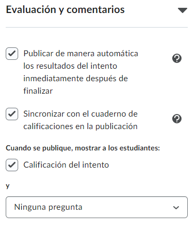Select the Cuando se publique heading text
The width and height of the screenshot is (194, 228).
(x=83, y=148)
